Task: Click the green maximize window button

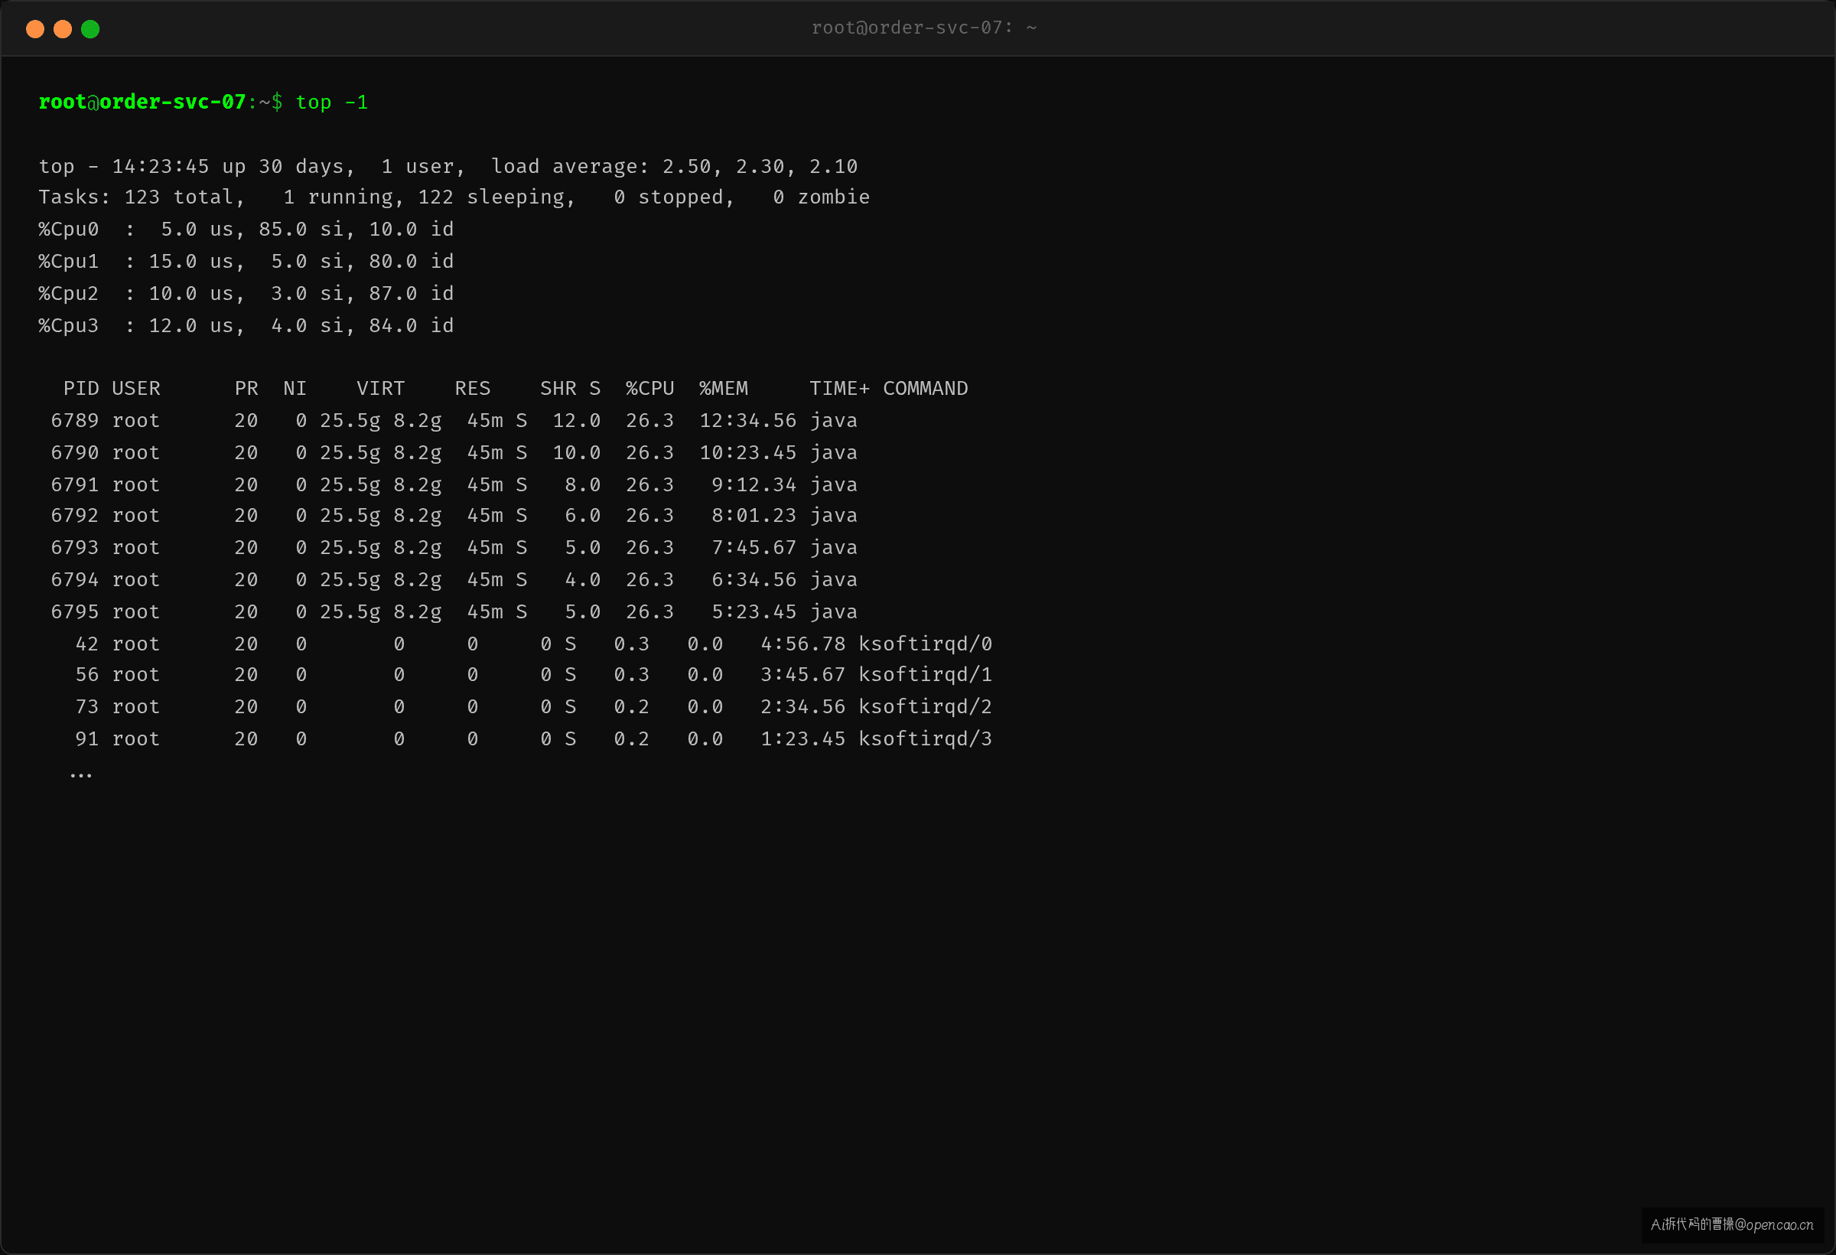Action: click(90, 29)
